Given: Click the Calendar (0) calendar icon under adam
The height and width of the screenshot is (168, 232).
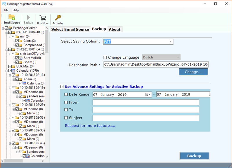Looking at the screenshot, I should (x=24, y=84).
